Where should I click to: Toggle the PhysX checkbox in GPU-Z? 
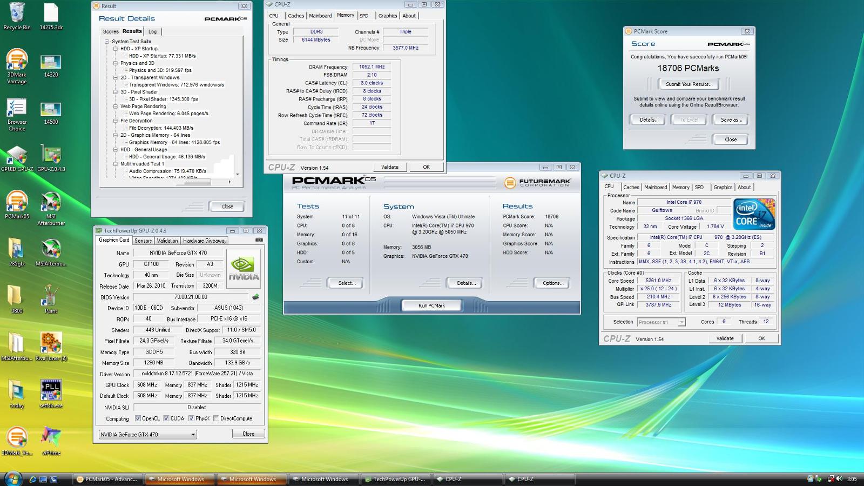point(191,418)
